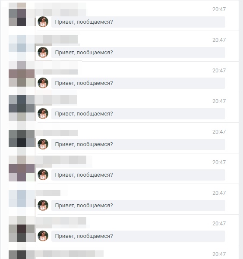The width and height of the screenshot is (243, 259).
Task: Click the sender photo in the second message
Action: (43, 53)
